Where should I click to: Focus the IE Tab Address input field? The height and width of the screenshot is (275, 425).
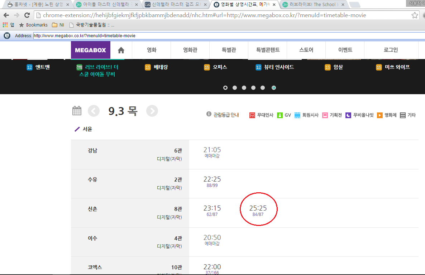coord(229,36)
